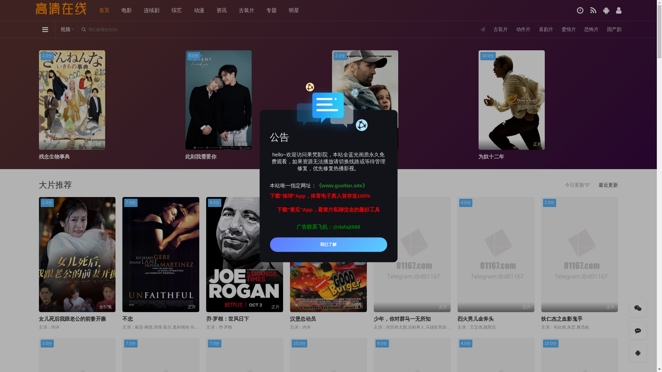This screenshot has height=372, width=662.
Task: Open 最近更新 link
Action: pos(608,185)
